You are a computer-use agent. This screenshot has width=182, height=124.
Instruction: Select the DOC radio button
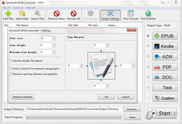[148, 77]
